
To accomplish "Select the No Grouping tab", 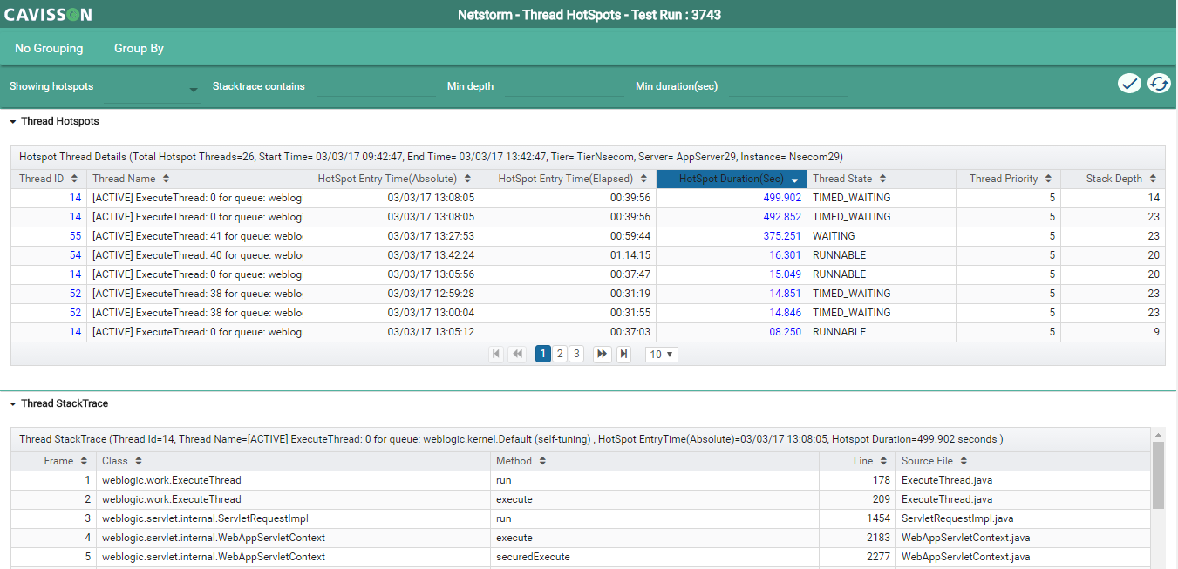I will (x=49, y=49).
